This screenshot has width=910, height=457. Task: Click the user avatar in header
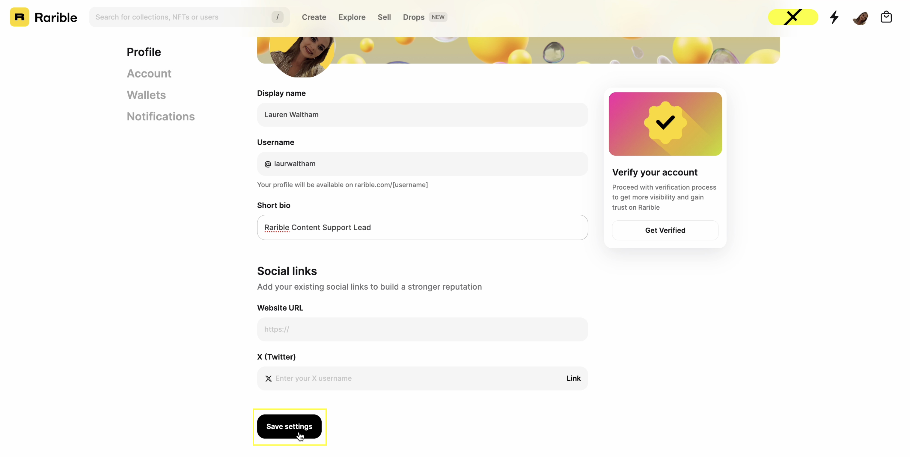(x=860, y=17)
